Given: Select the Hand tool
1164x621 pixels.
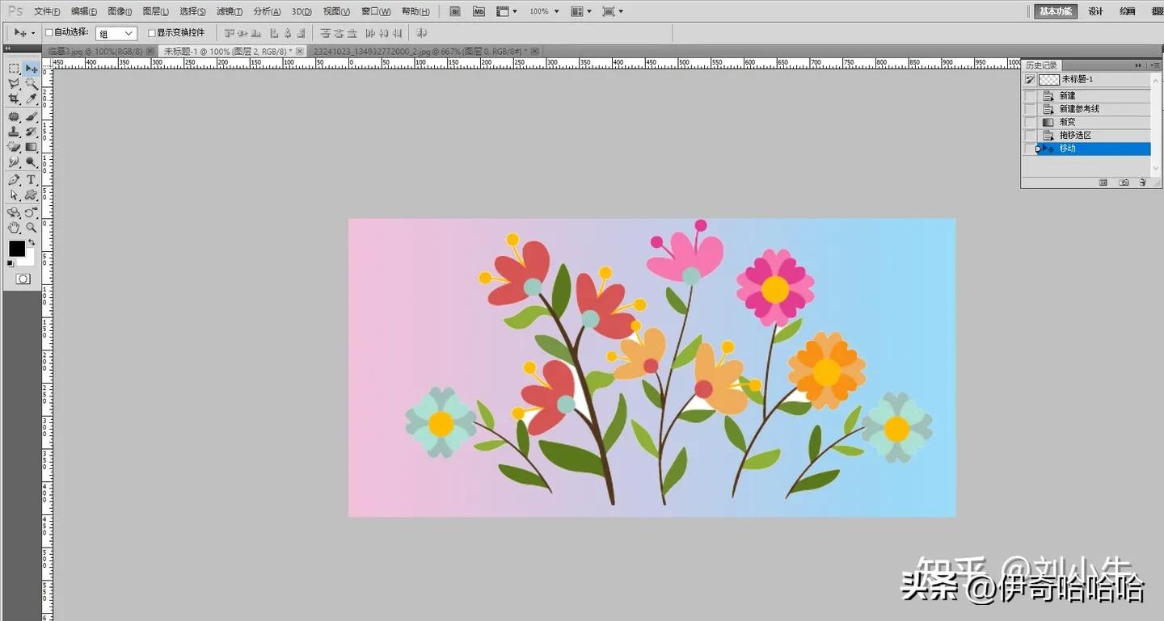Looking at the screenshot, I should coord(14,228).
